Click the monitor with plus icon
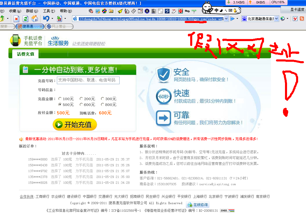Screen dimensions: 306x217 pyautogui.click(x=98, y=11)
